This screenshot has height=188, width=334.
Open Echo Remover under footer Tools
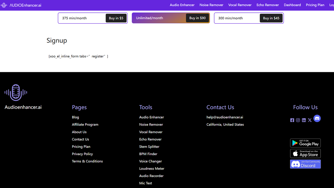coord(150,139)
